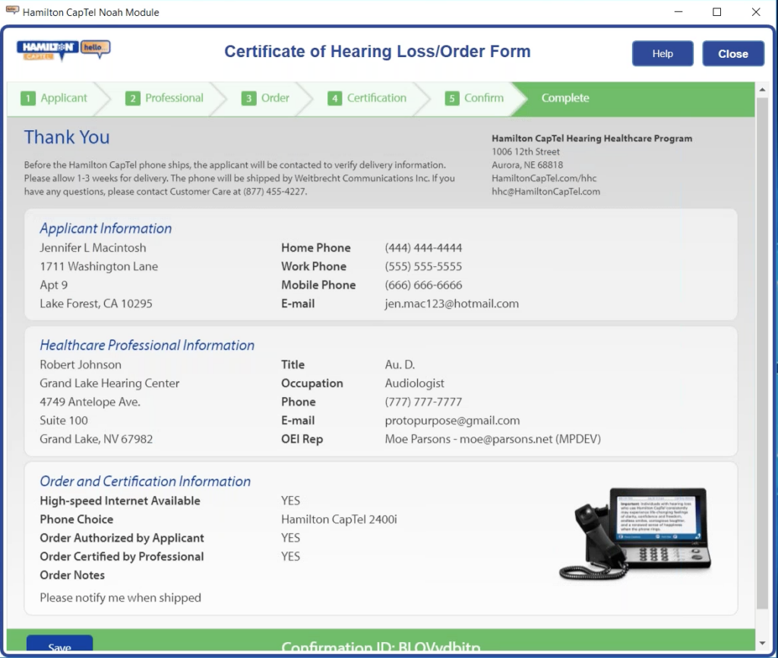
Task: Switch to the Certification step tab
Action: click(367, 98)
